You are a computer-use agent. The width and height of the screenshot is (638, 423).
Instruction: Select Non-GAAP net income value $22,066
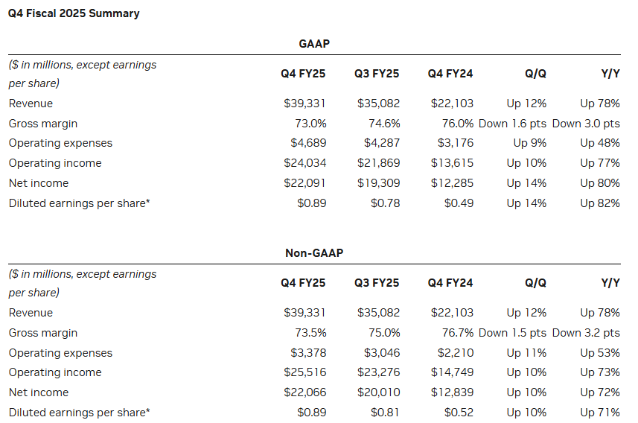click(304, 392)
